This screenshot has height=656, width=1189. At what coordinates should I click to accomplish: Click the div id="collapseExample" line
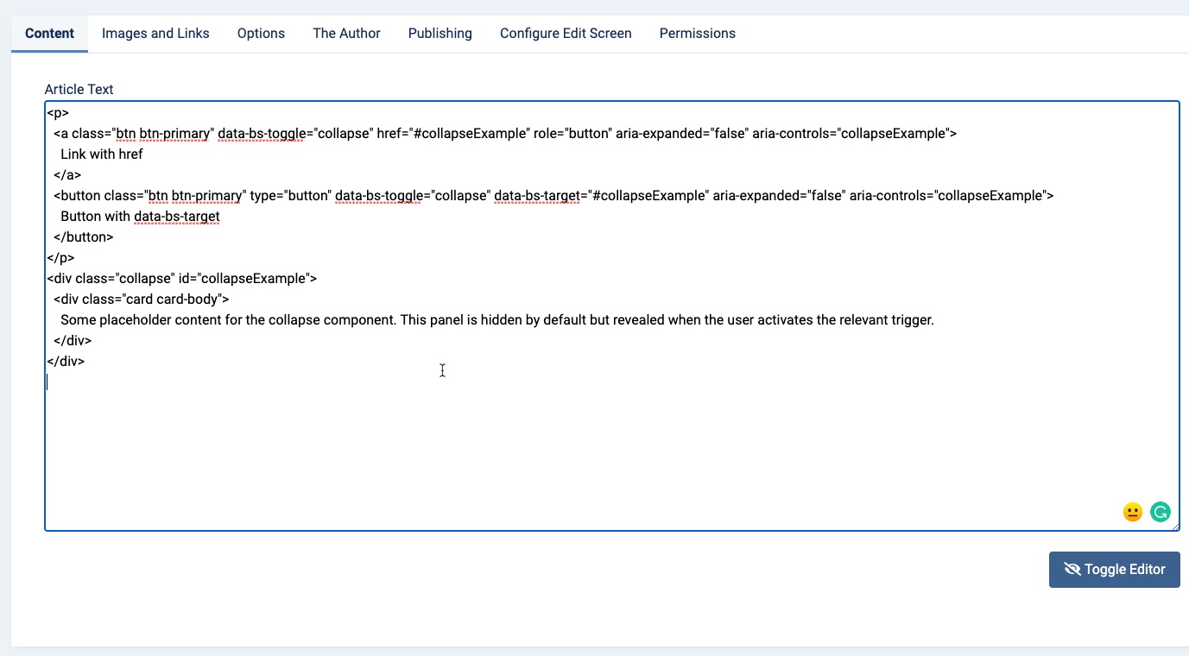pyautogui.click(x=181, y=279)
